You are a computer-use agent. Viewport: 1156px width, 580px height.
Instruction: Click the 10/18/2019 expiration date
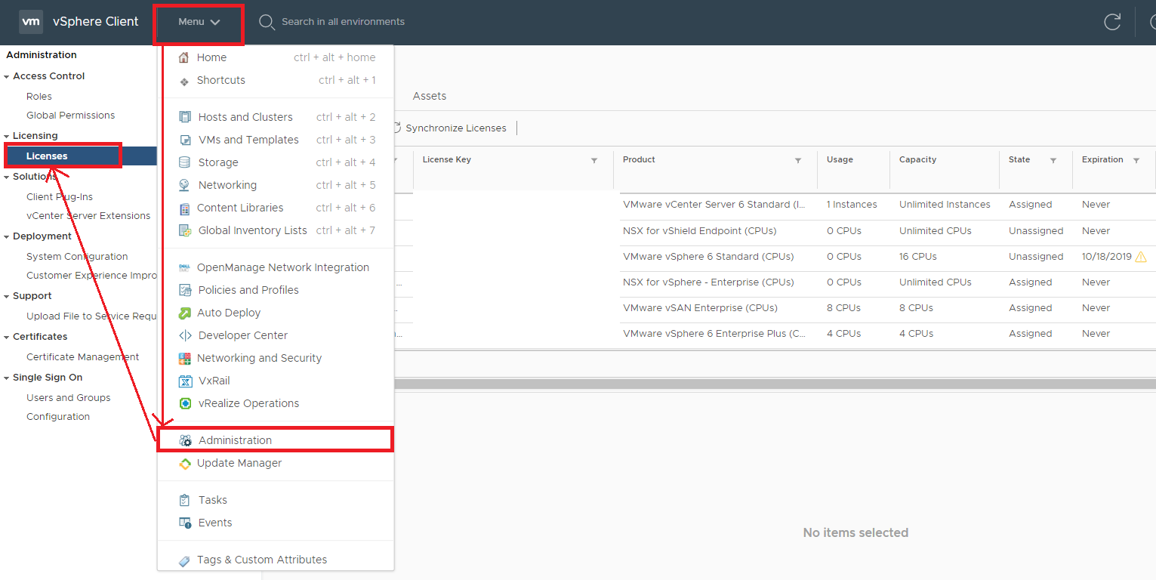[x=1107, y=257]
